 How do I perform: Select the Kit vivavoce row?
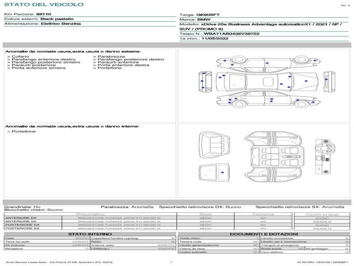tap(47, 245)
